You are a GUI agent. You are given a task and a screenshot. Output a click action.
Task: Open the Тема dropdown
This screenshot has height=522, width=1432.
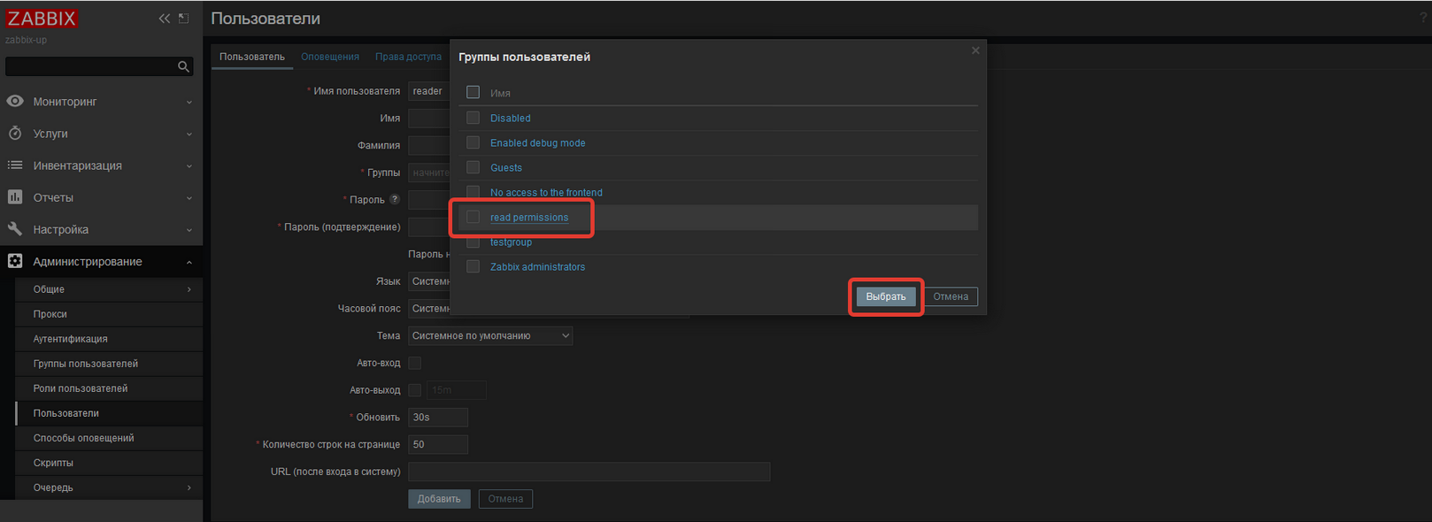(x=490, y=335)
